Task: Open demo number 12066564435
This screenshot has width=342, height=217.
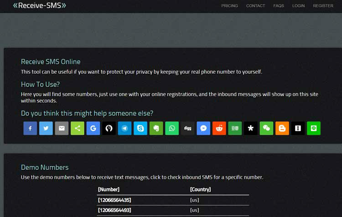Action: pos(115,200)
